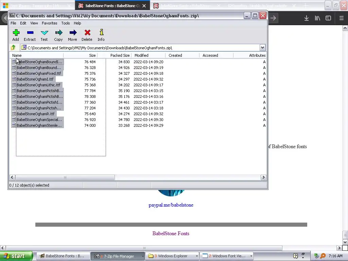The height and width of the screenshot is (261, 348).
Task: Sort by Modified column header
Action: (148, 55)
